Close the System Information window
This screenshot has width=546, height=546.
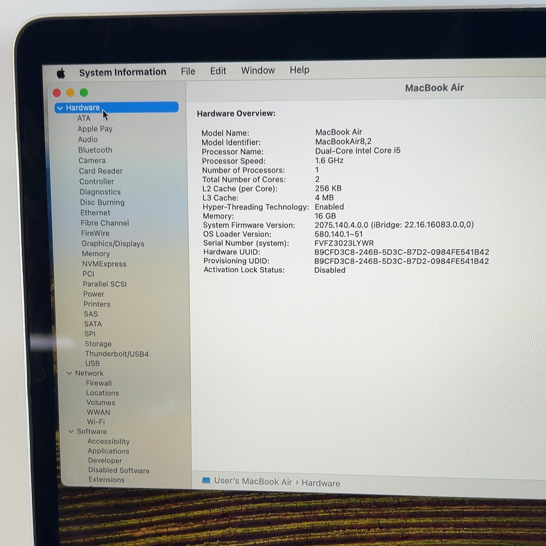point(57,93)
